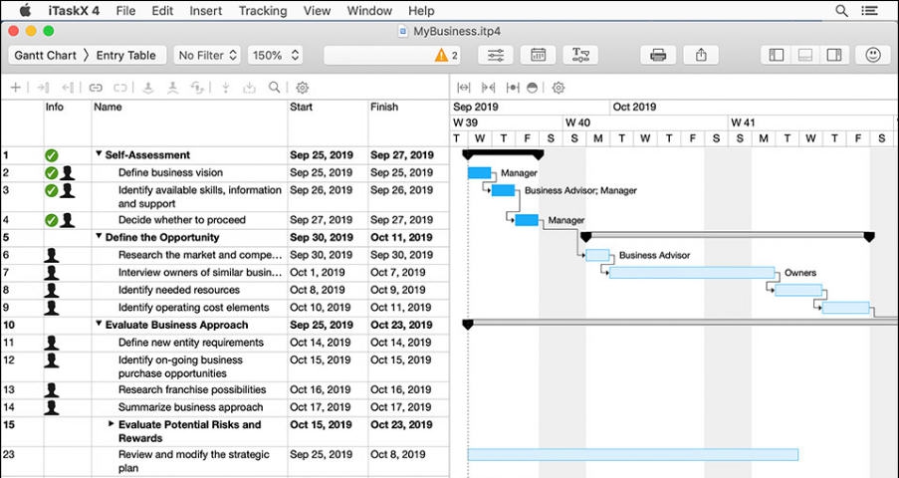Select task Summarize business approach

225,407
